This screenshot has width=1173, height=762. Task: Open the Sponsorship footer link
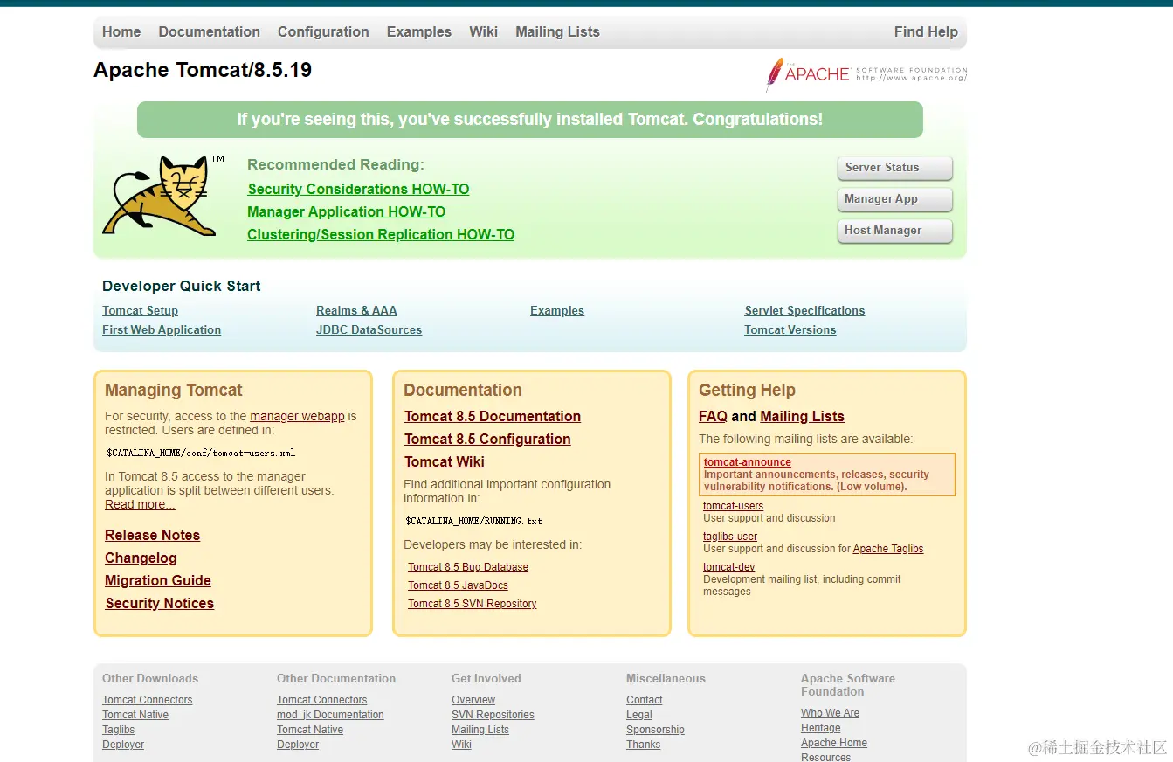coord(655,730)
